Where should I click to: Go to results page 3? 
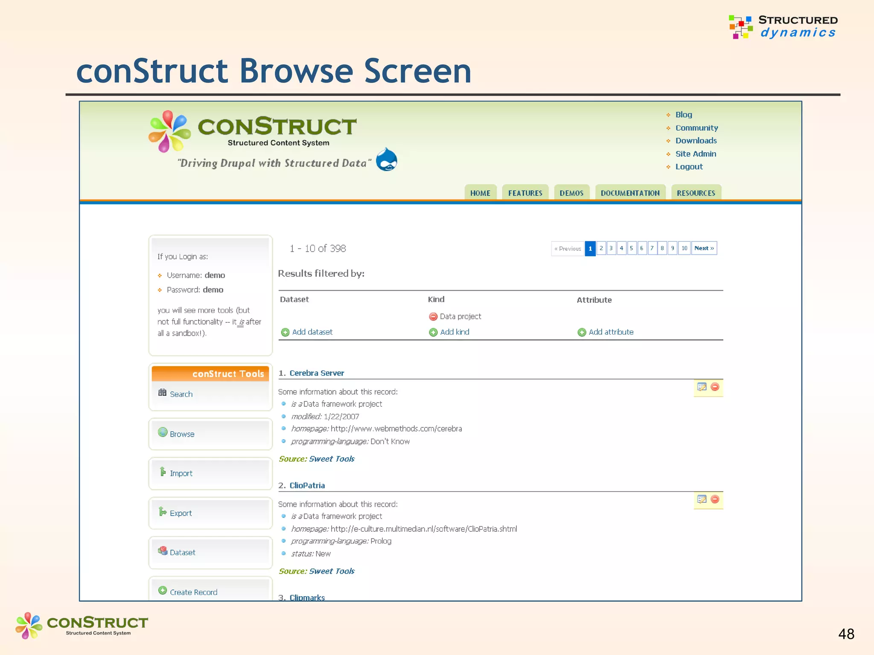coord(611,248)
